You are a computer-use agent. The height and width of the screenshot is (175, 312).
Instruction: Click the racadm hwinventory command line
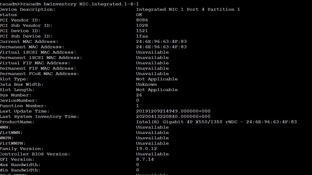tap(69, 4)
